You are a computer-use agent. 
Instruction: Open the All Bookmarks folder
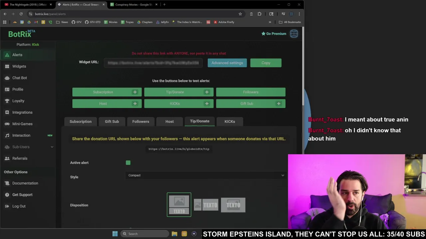pyautogui.click(x=290, y=22)
